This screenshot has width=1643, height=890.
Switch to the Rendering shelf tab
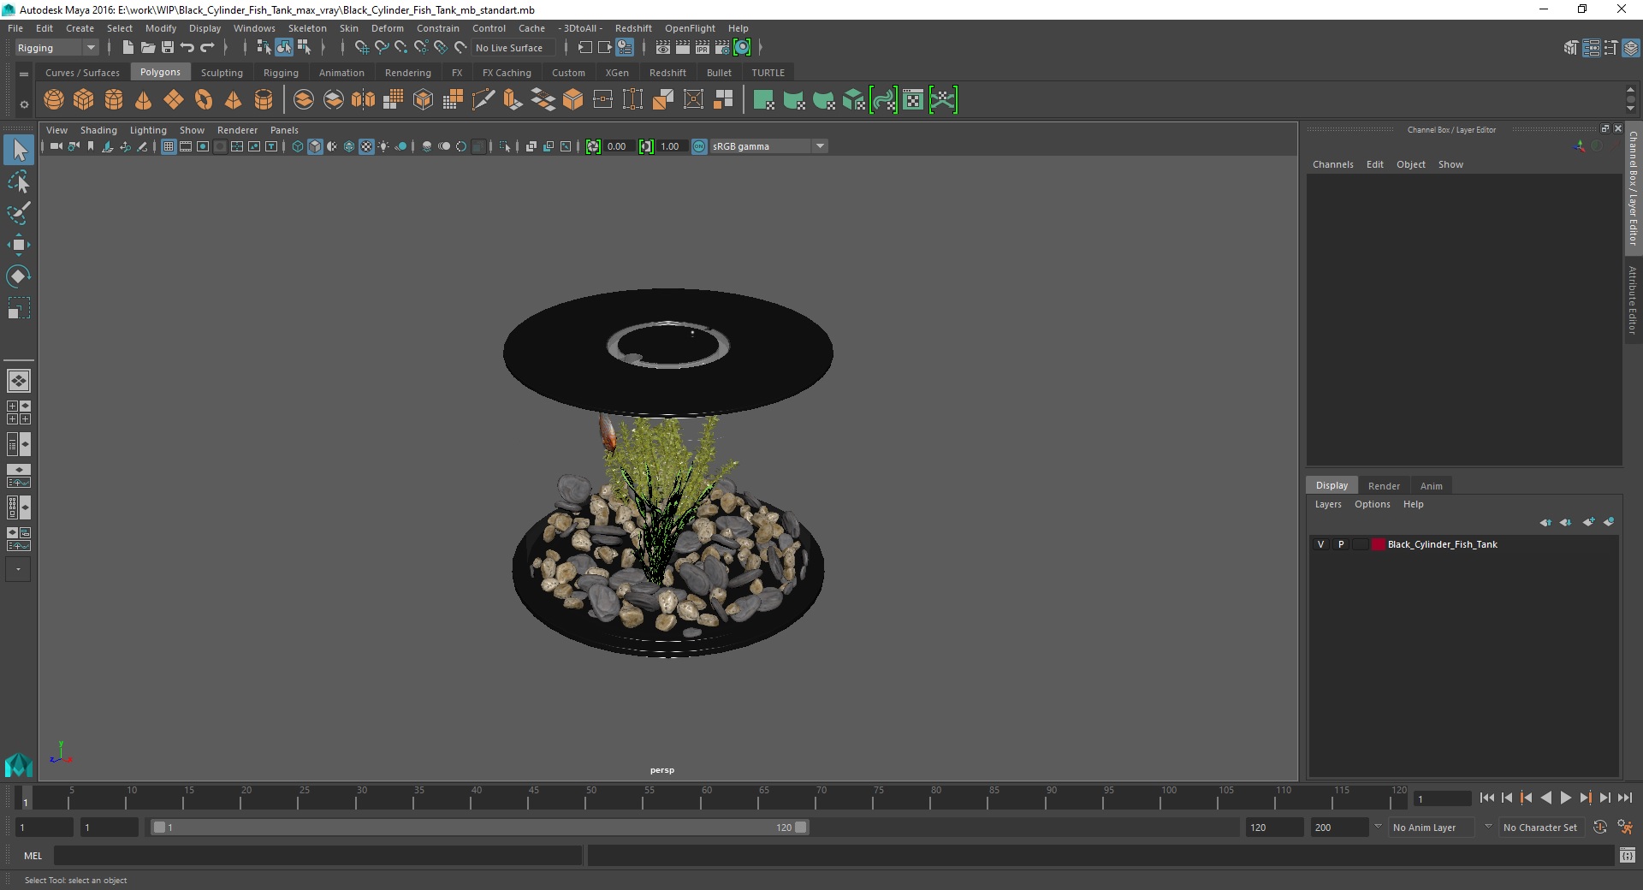pos(408,73)
